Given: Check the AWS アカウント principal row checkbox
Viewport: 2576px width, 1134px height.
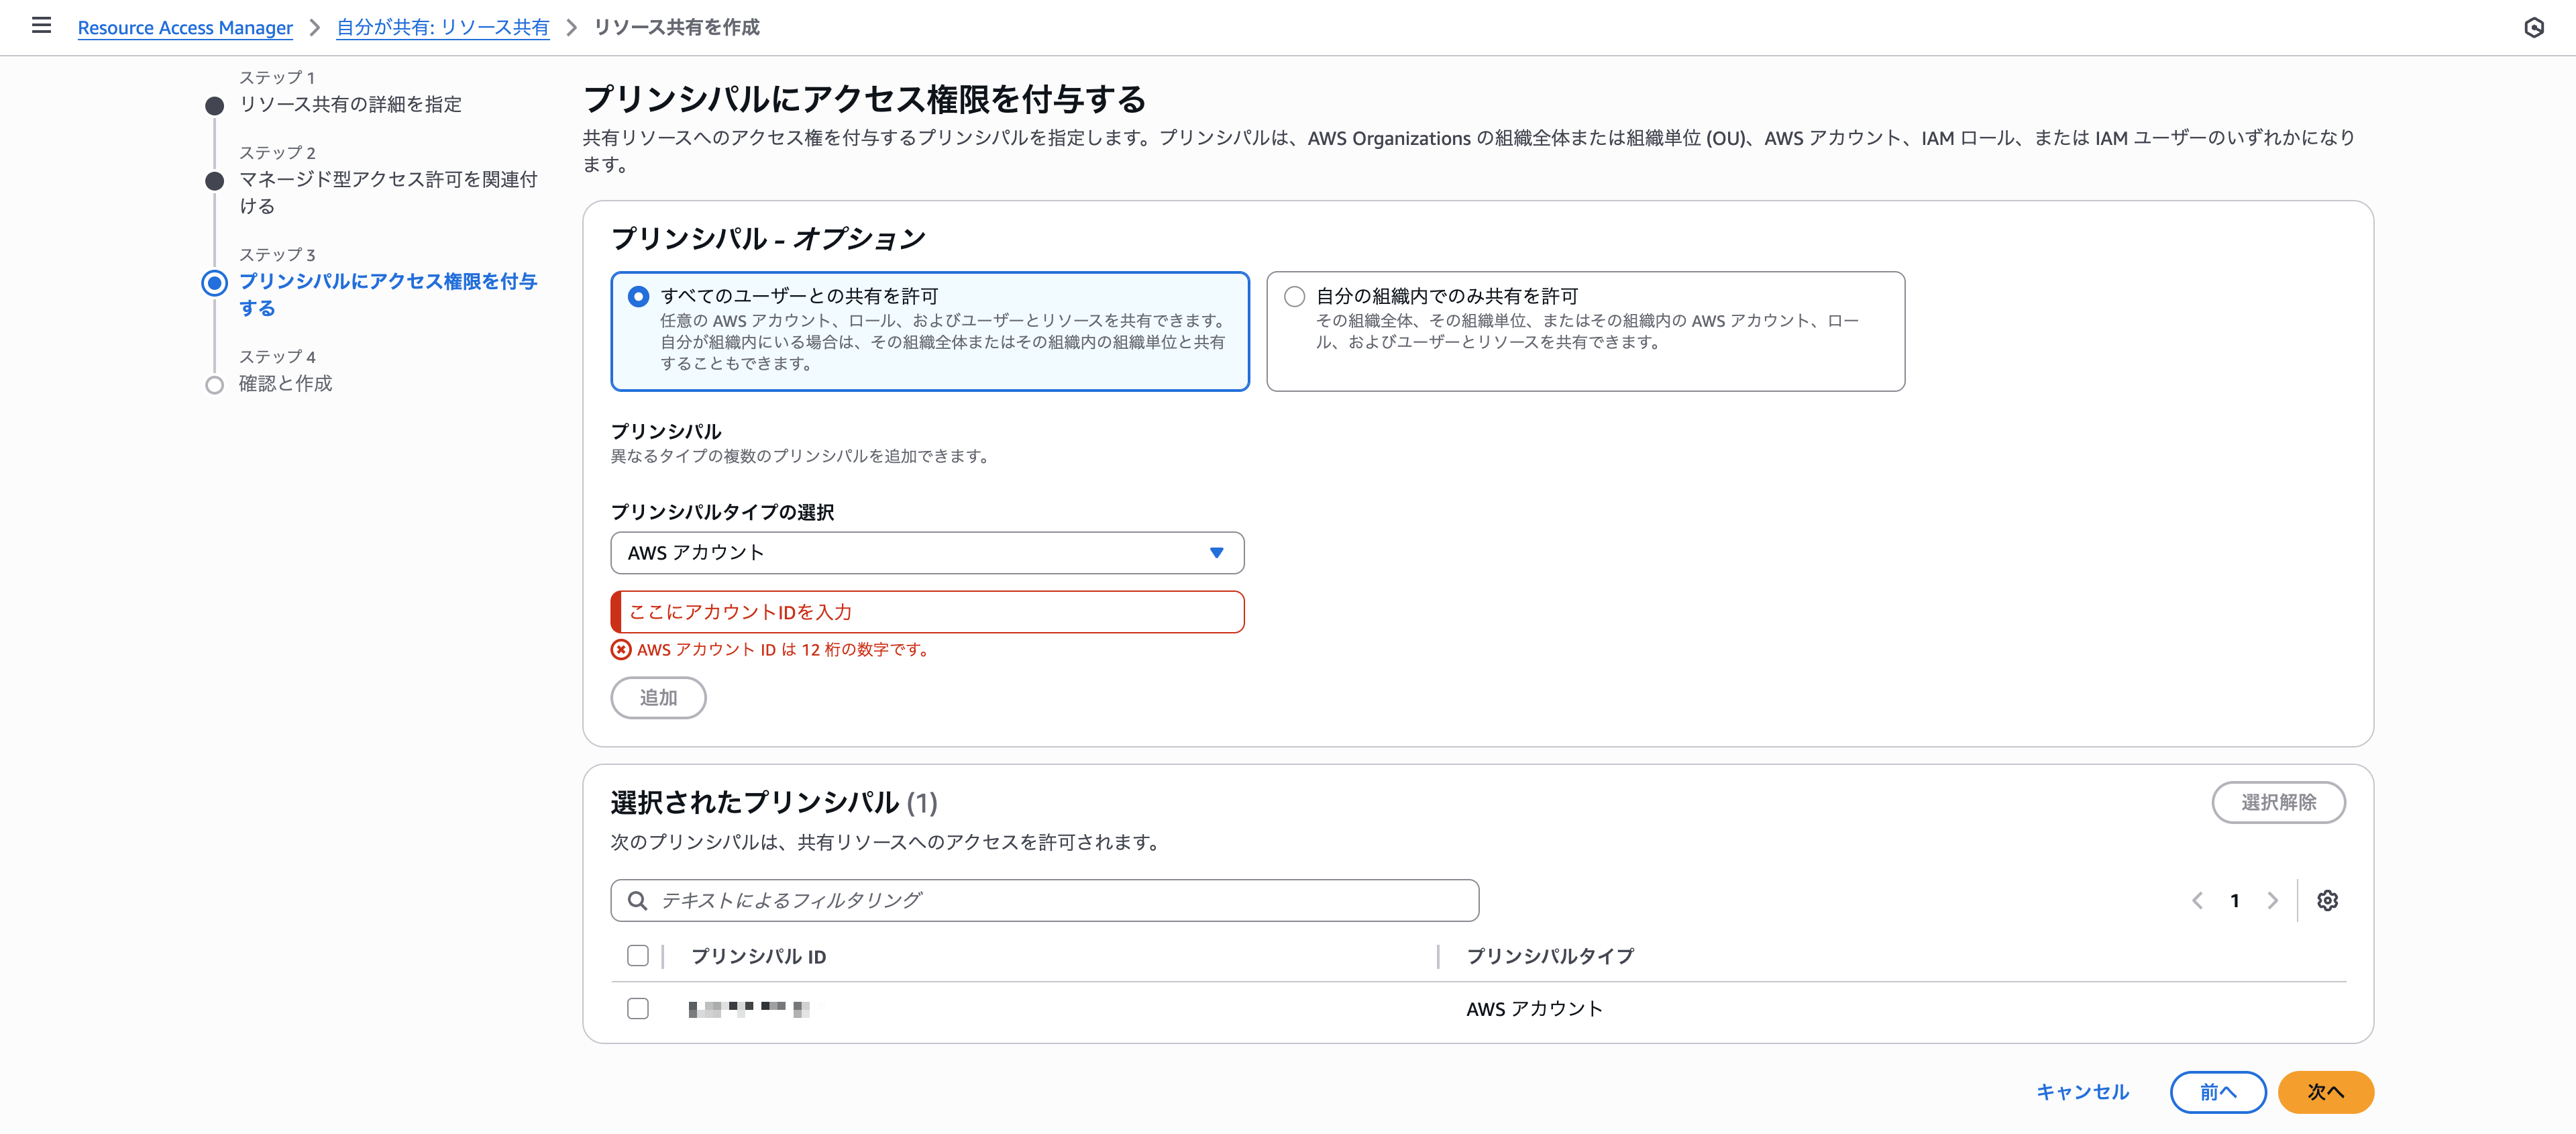Looking at the screenshot, I should point(637,1008).
